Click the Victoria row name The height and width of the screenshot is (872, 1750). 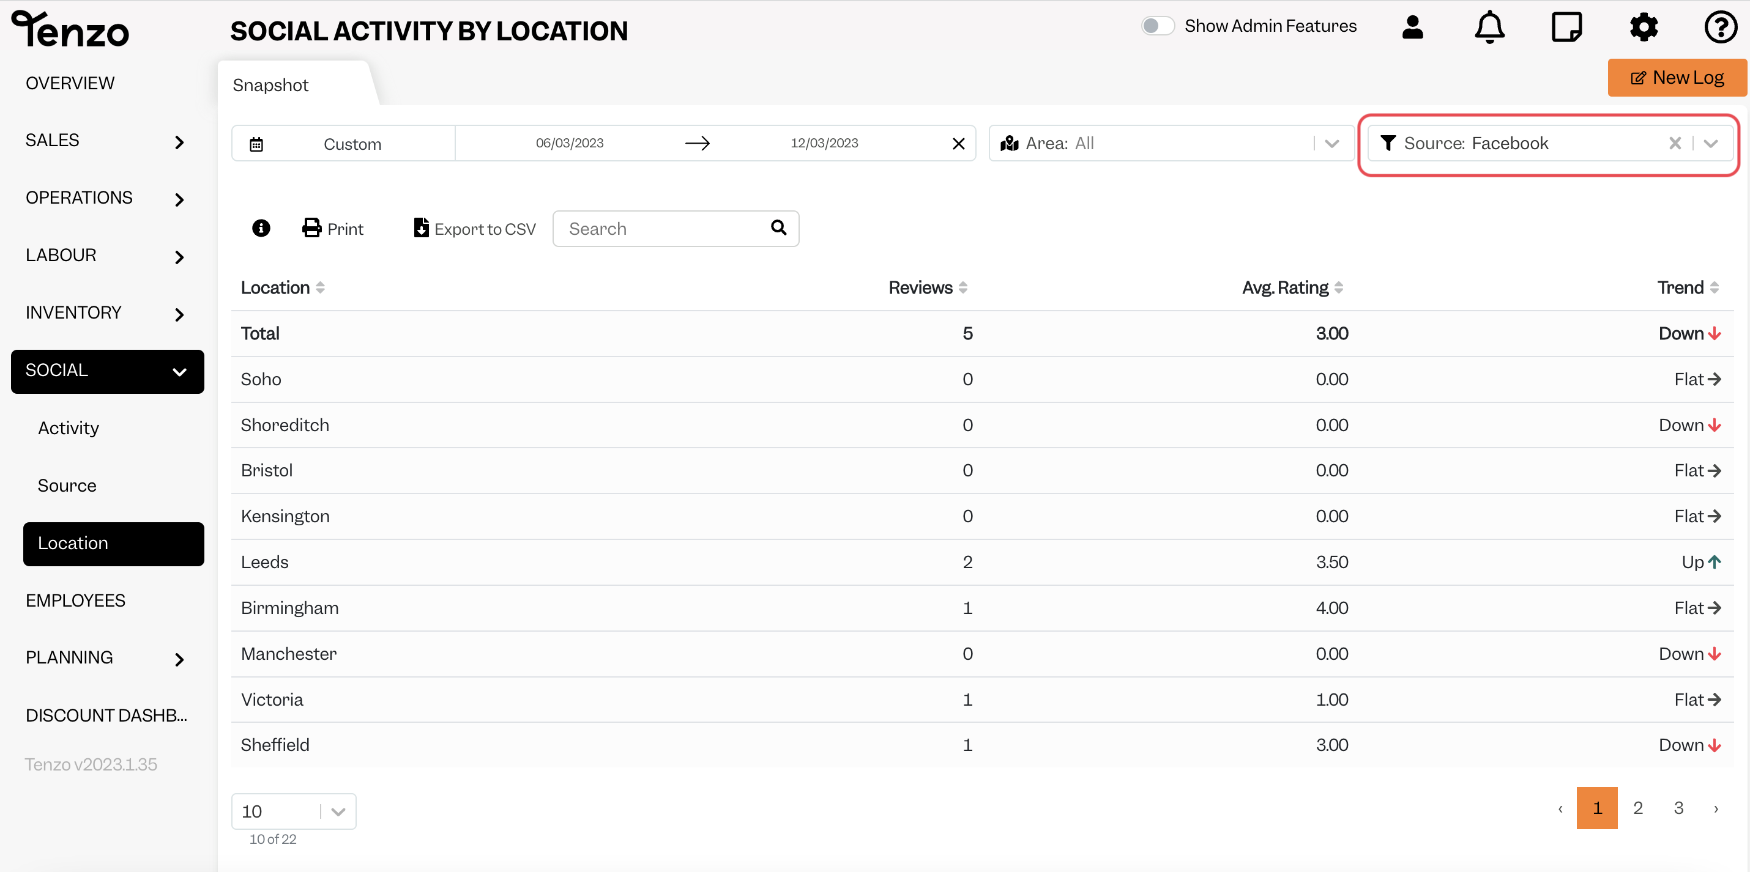[x=272, y=700]
